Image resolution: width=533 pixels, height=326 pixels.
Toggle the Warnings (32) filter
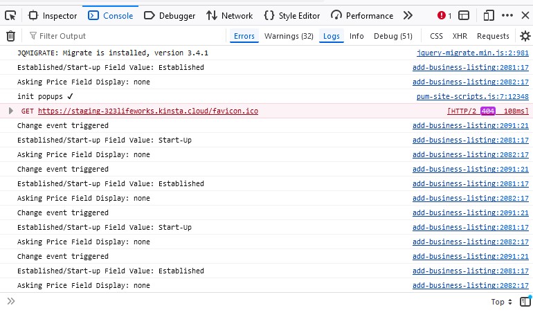[289, 36]
